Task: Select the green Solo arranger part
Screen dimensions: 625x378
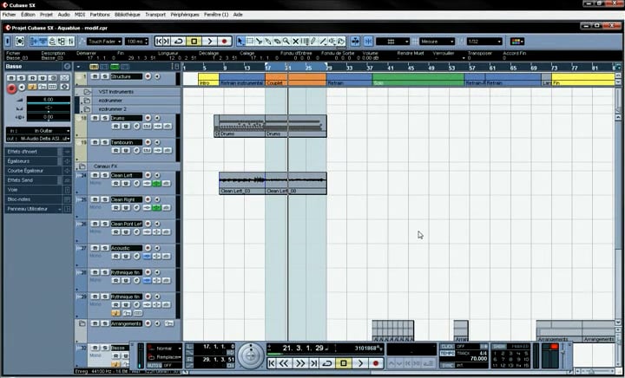Action: pyautogui.click(x=418, y=79)
